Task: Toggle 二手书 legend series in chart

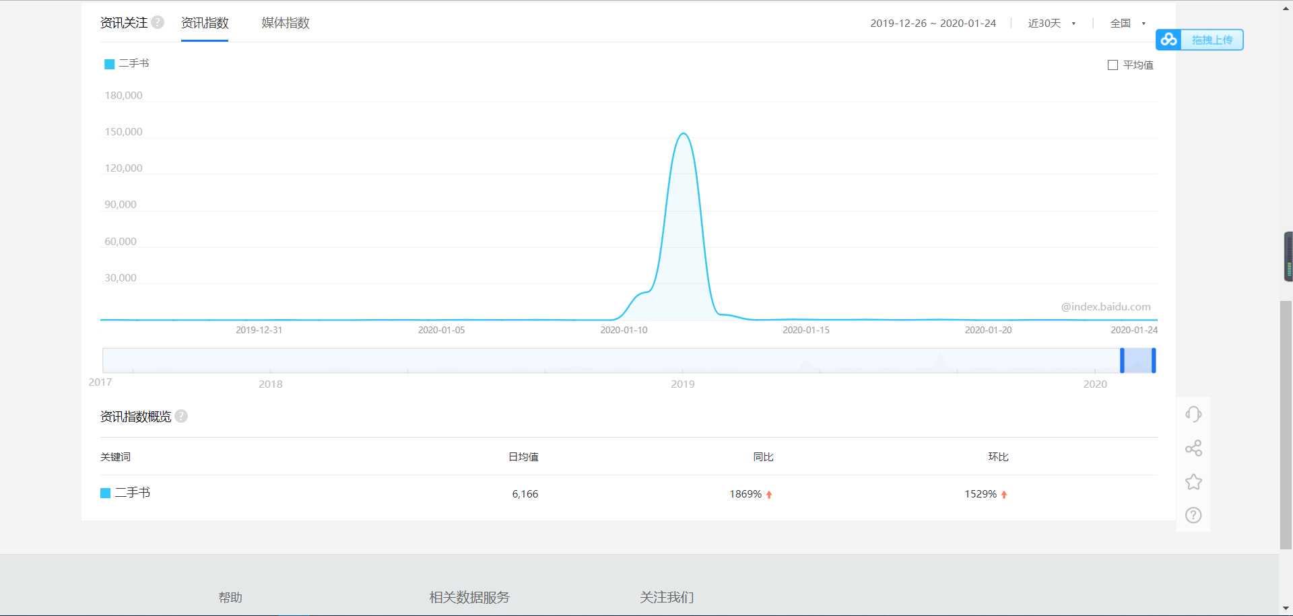Action: click(x=127, y=63)
